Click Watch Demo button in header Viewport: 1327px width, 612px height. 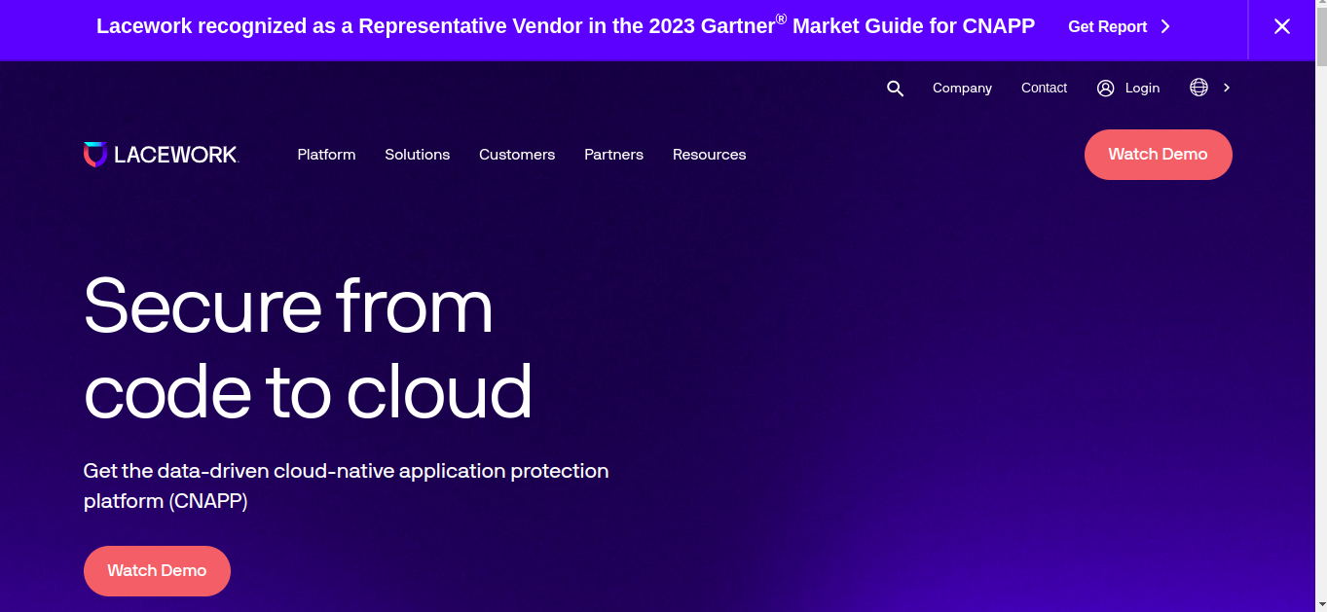coord(1158,155)
